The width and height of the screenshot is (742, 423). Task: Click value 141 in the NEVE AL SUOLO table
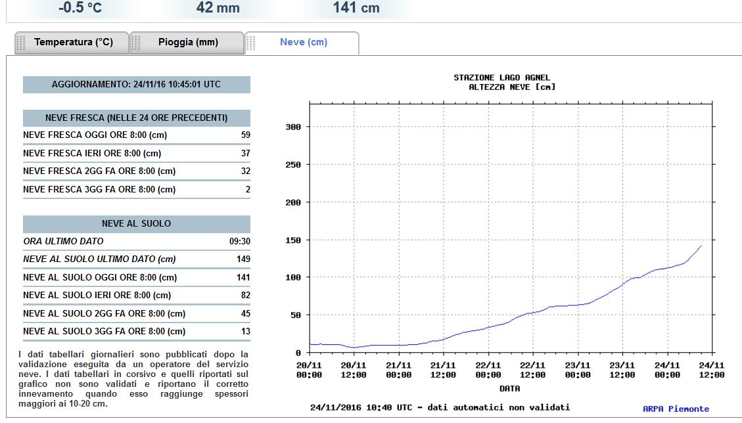click(243, 278)
